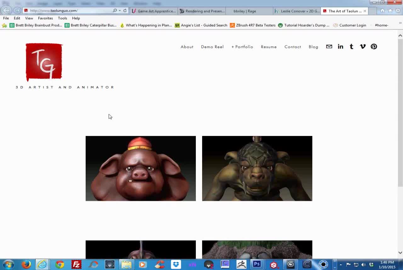Open the Contact link
The height and width of the screenshot is (270, 403).
click(x=293, y=47)
